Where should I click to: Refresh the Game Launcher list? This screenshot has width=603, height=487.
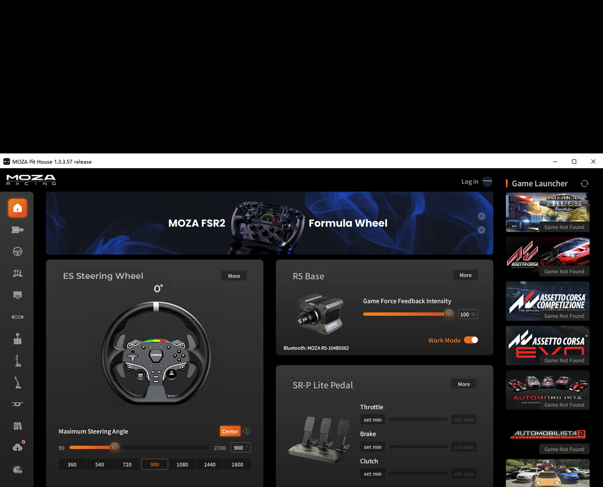click(584, 184)
